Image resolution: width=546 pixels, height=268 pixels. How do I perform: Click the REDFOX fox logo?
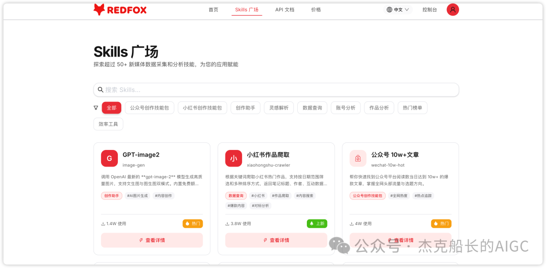[120, 10]
